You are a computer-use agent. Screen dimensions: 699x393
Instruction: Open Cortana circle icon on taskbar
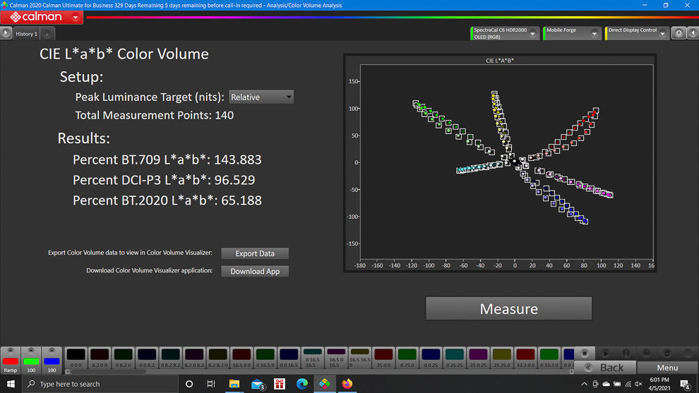(x=189, y=384)
